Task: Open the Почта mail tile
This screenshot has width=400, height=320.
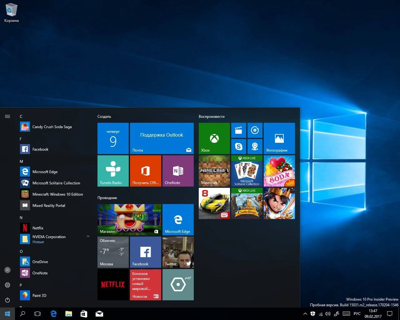Action: click(x=162, y=138)
